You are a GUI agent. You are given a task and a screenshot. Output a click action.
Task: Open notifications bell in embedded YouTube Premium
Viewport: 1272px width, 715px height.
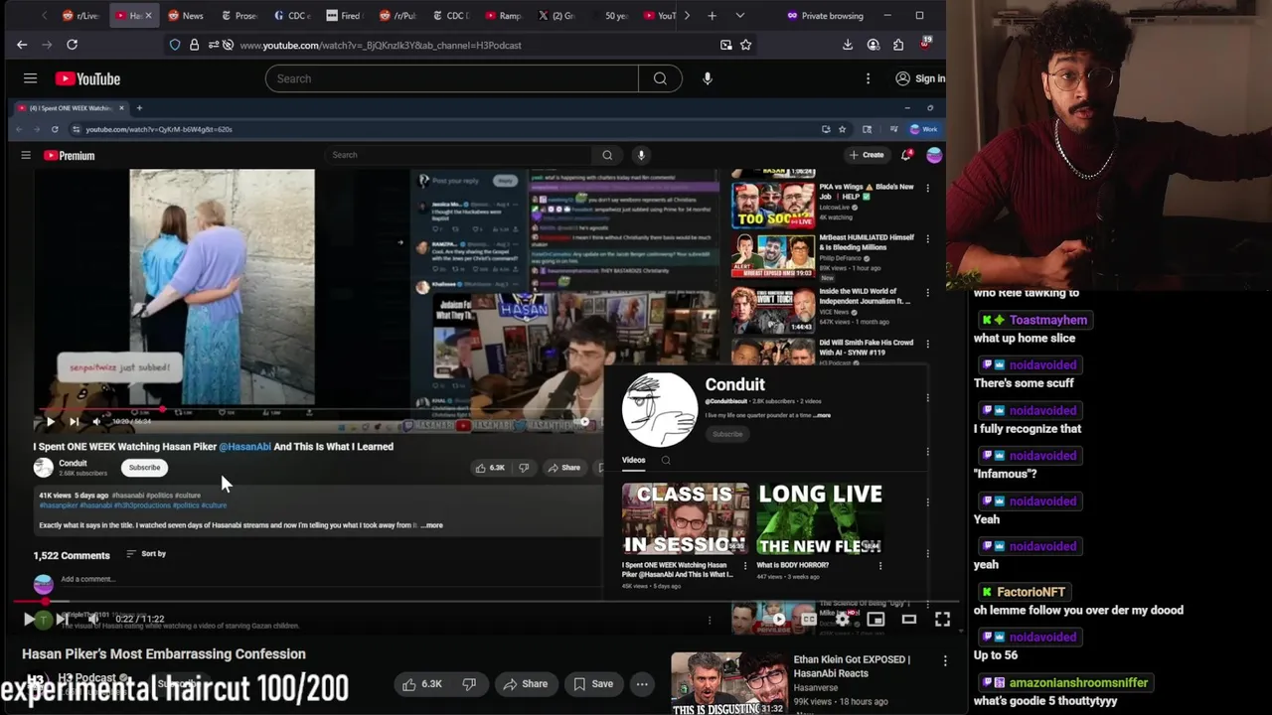point(906,155)
